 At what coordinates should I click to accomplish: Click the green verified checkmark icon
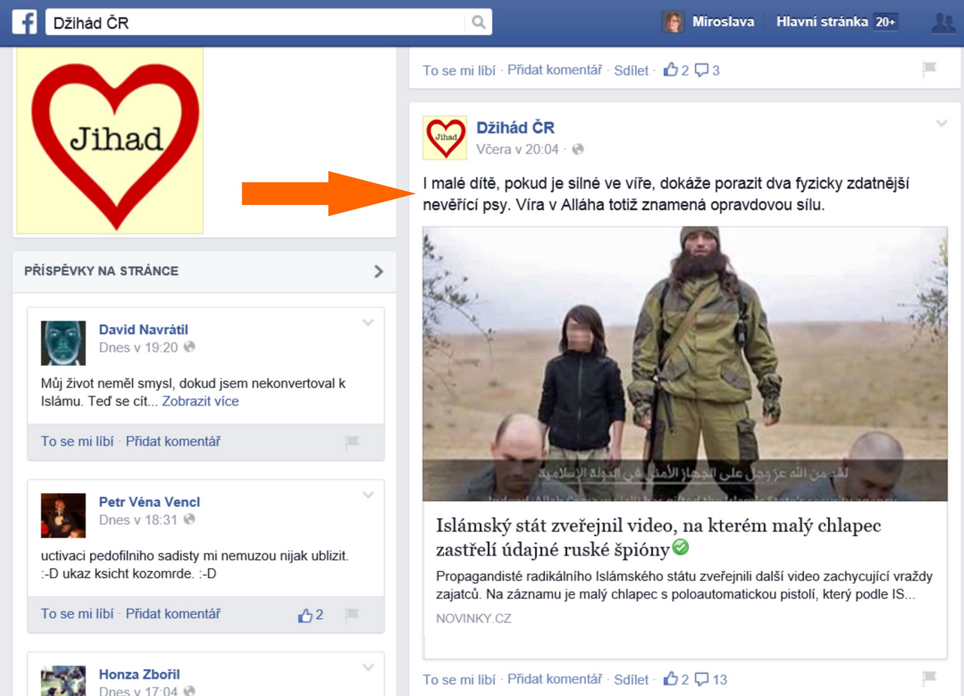tap(681, 547)
